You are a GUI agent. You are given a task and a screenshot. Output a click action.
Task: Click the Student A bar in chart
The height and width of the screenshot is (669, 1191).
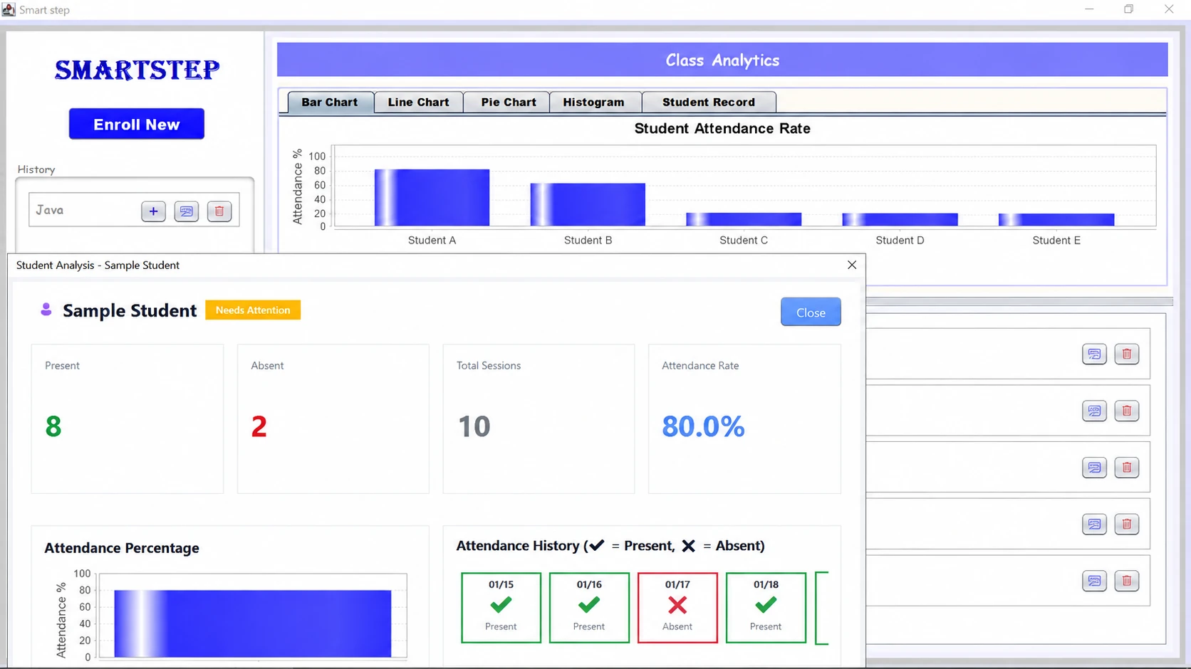tap(432, 198)
